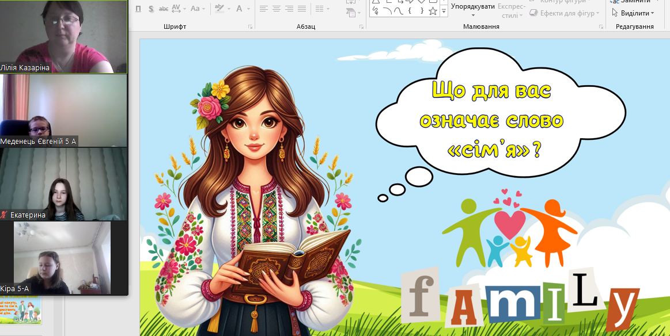Screen dimensions: 670x336
Task: Open the Виділити select menu
Action: tap(633, 13)
